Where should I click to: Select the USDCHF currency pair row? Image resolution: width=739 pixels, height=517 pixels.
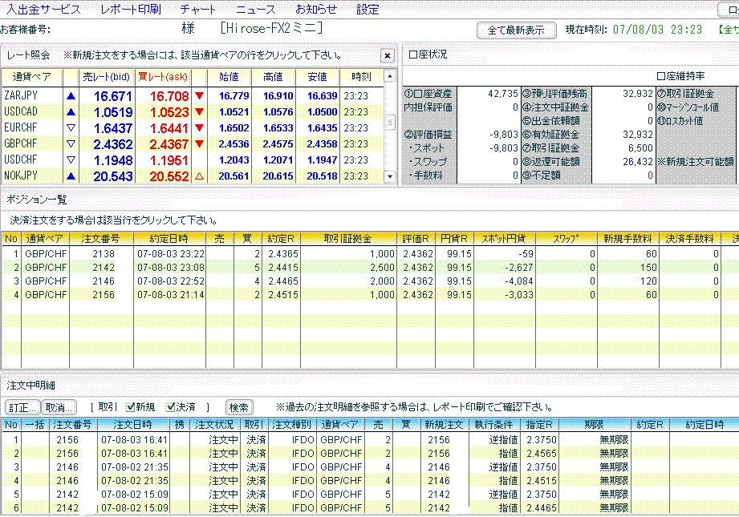point(193,160)
